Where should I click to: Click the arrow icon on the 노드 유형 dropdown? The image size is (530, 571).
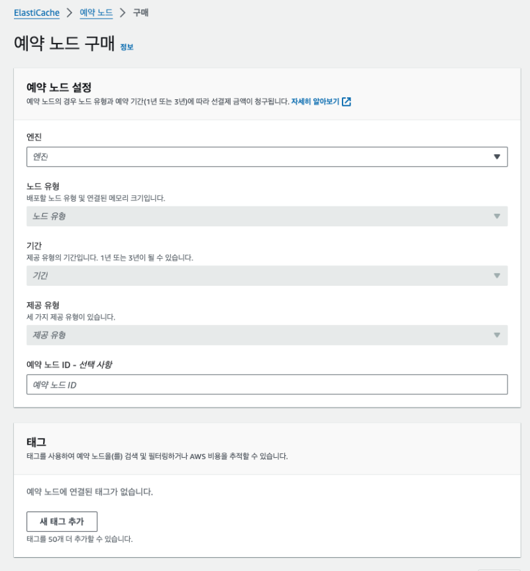click(x=497, y=216)
